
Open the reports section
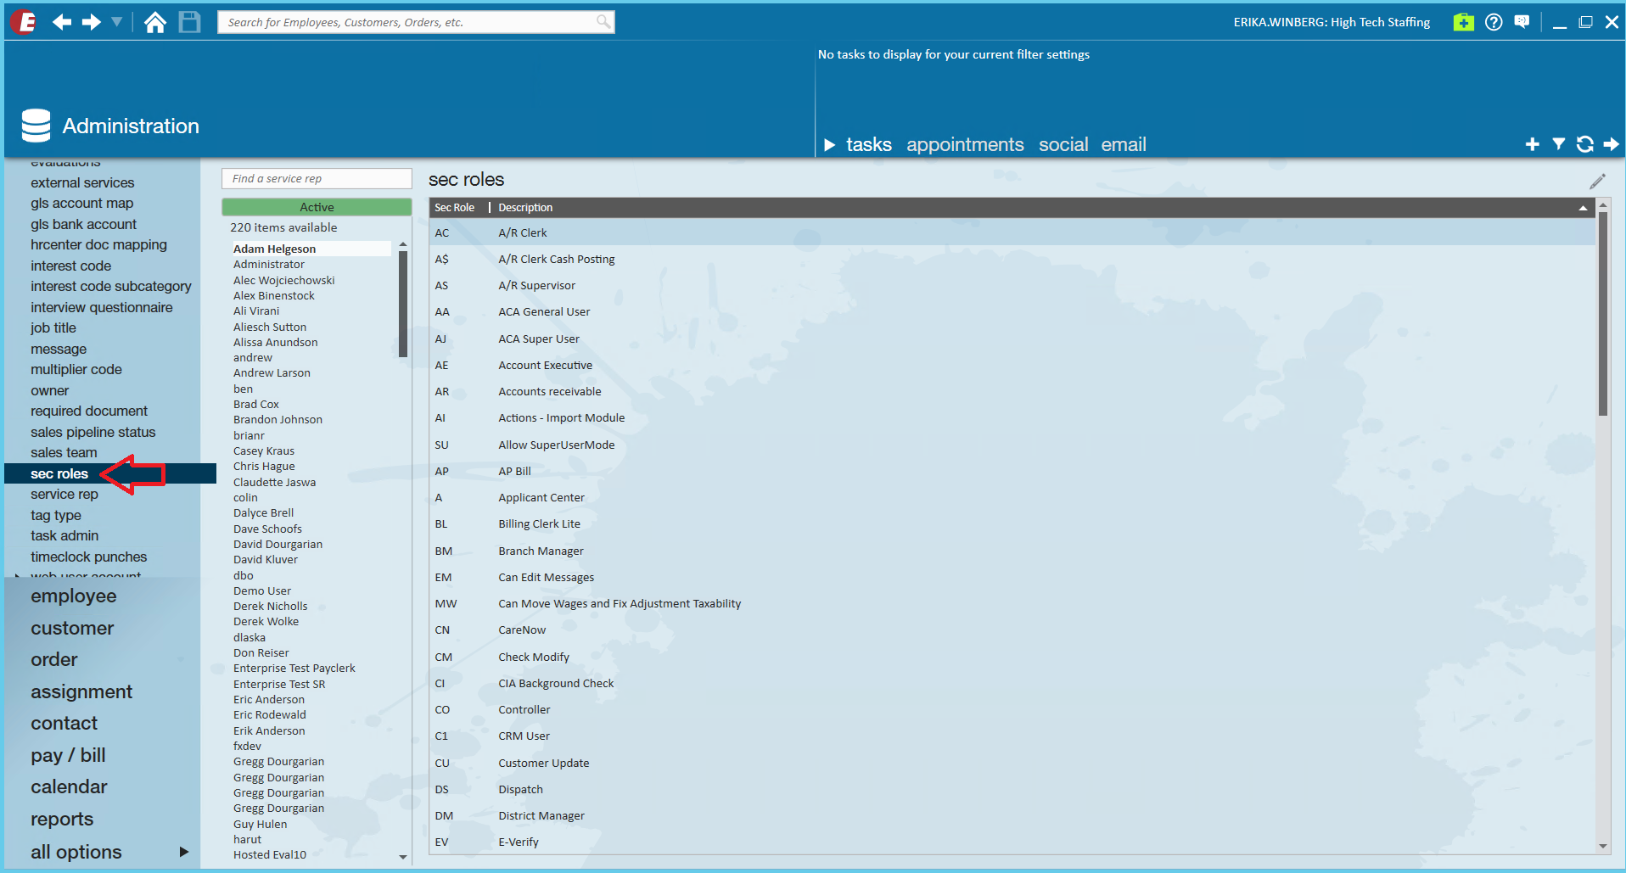(x=62, y=820)
